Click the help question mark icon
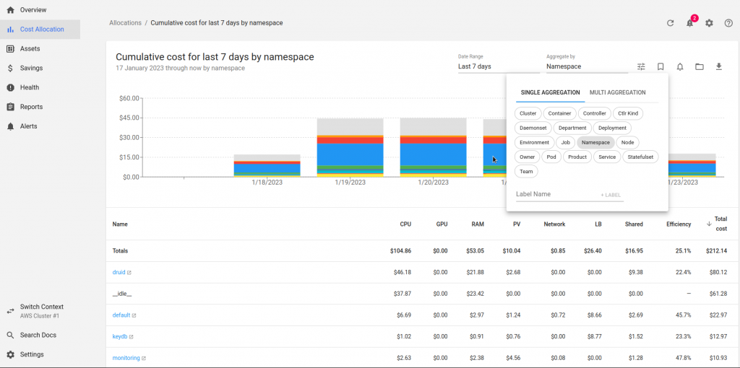The height and width of the screenshot is (368, 740). pos(728,22)
